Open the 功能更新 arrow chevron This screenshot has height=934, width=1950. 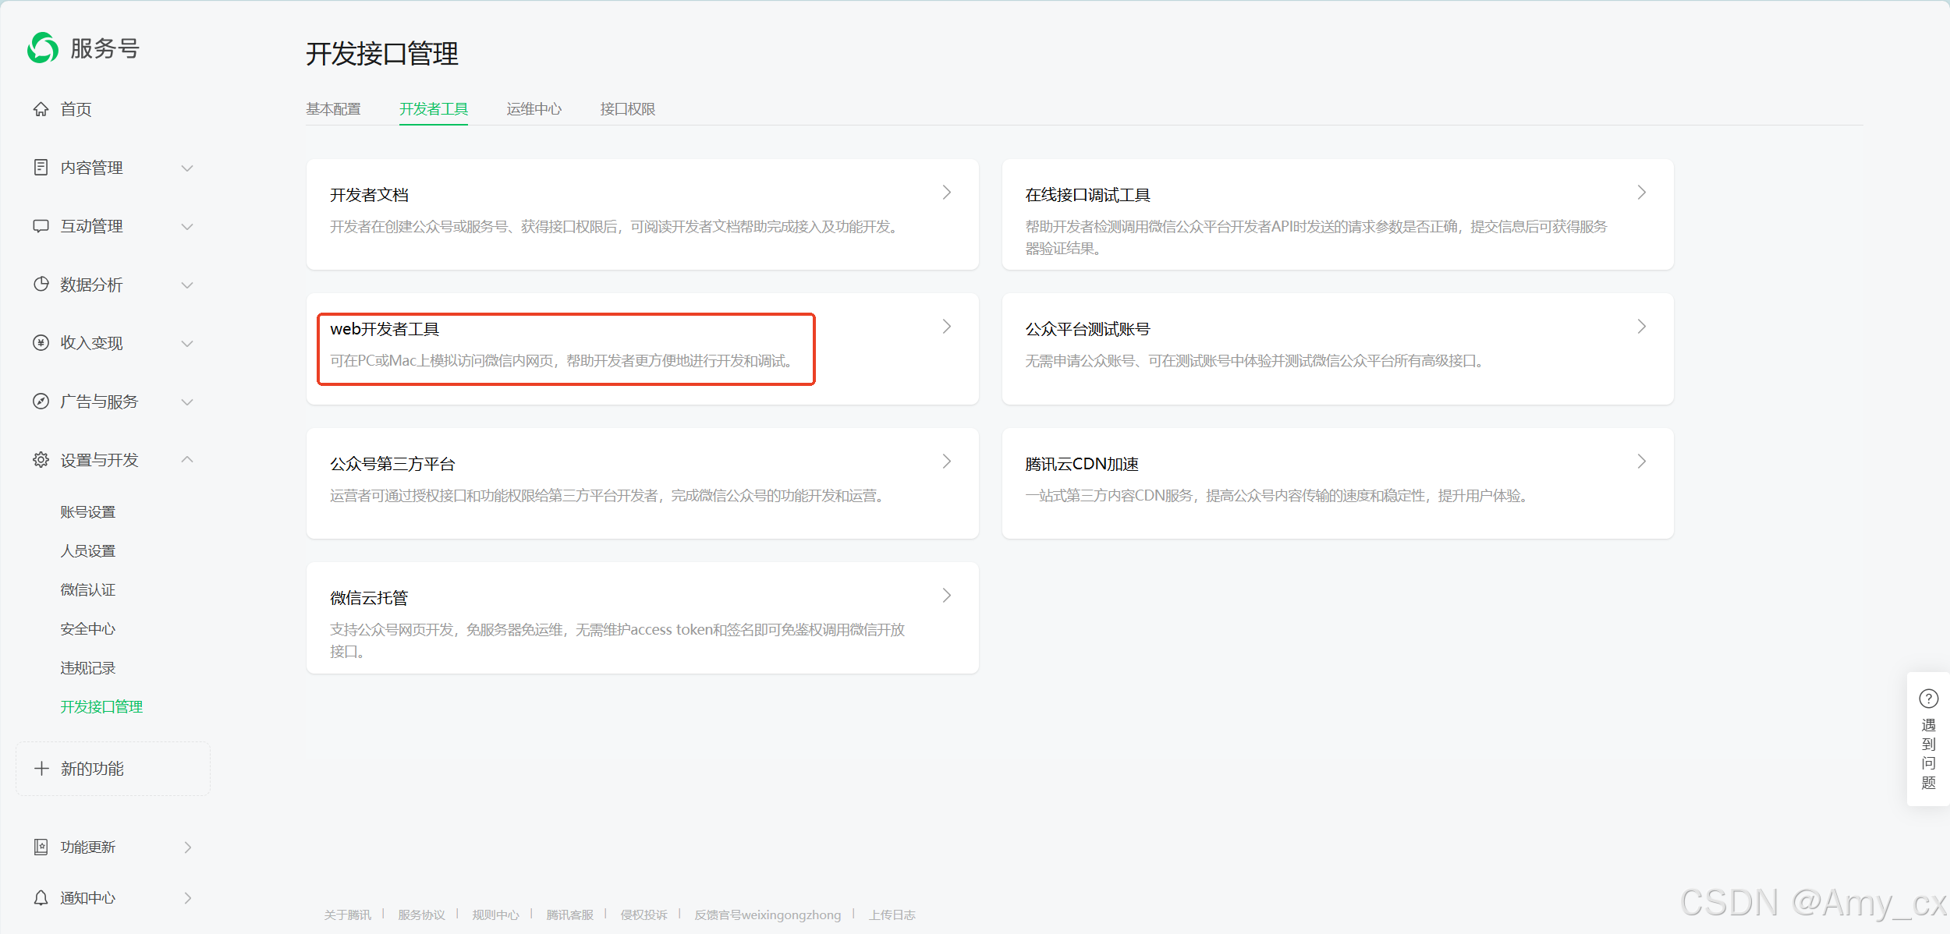(x=188, y=847)
